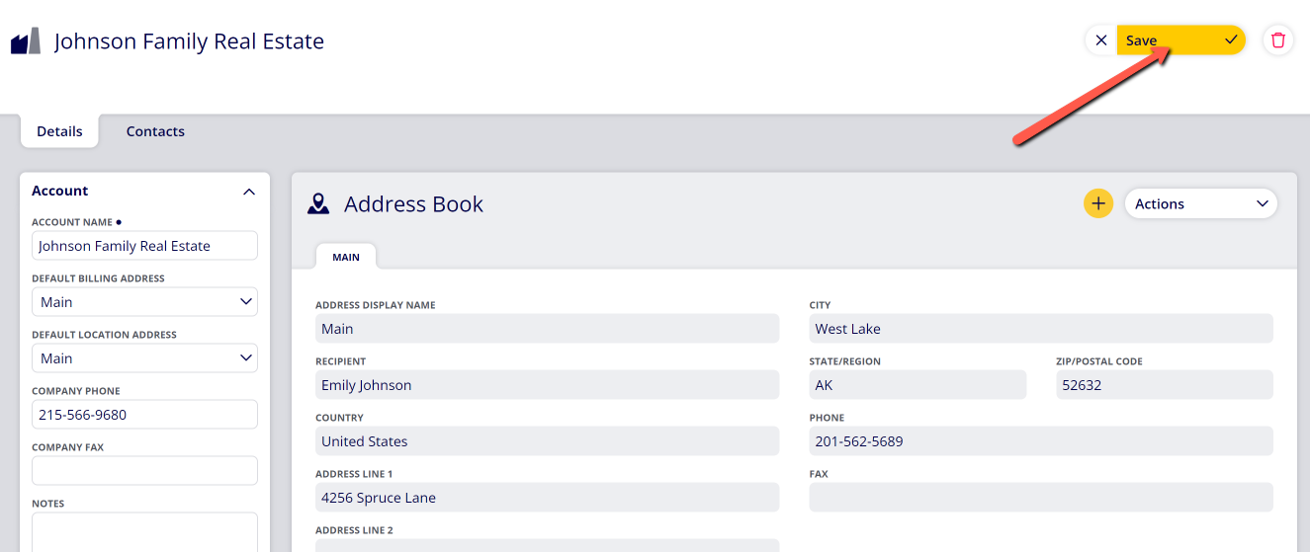Click the empty Company Fax field
Viewport: 1310px width, 552px height.
[144, 471]
